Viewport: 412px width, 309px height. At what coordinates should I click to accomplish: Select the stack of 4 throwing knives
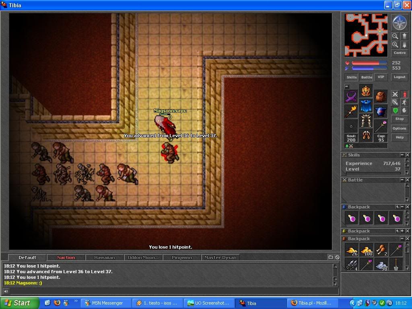click(352, 265)
